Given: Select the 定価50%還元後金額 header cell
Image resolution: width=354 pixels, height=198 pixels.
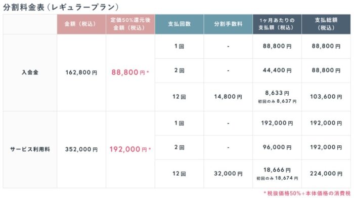Looking at the screenshot, I should pos(130,24).
